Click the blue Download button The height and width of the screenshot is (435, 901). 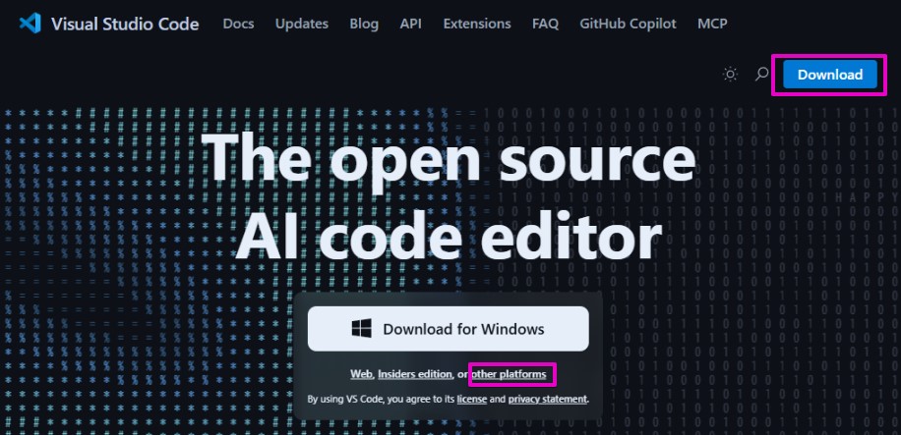pos(830,75)
